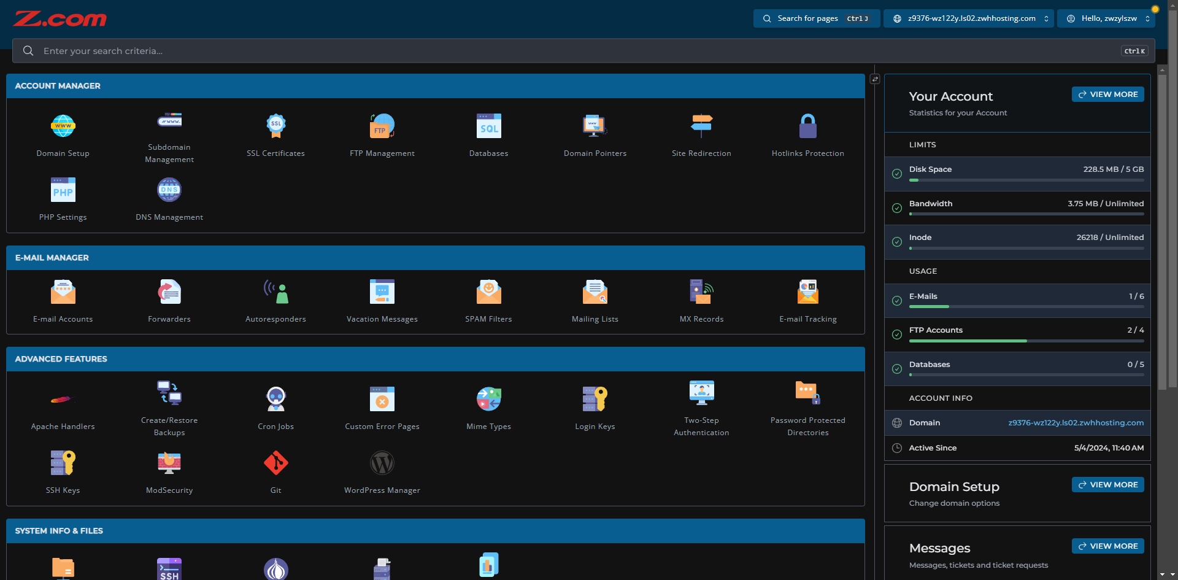The width and height of the screenshot is (1178, 580).
Task: Open Site Redirection
Action: [701, 135]
